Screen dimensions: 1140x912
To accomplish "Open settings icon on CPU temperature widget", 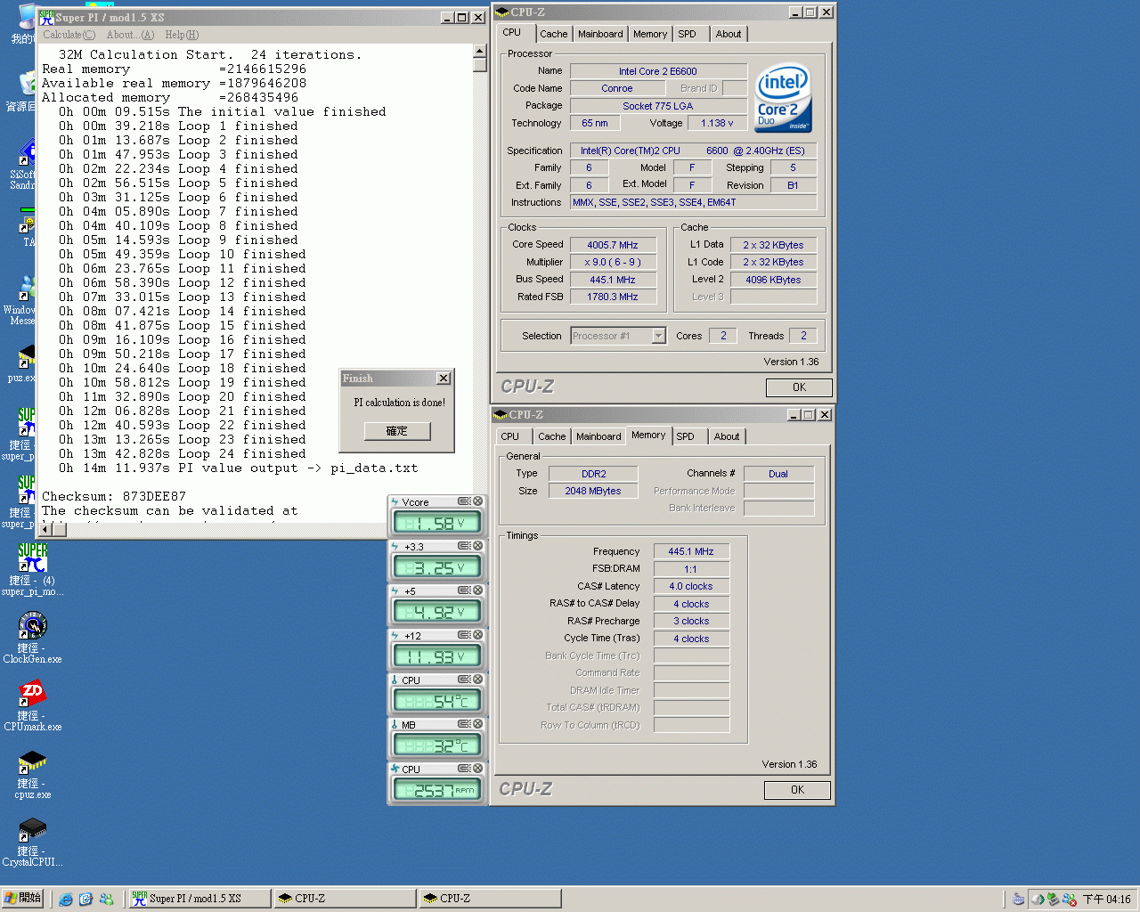I will click(x=464, y=680).
